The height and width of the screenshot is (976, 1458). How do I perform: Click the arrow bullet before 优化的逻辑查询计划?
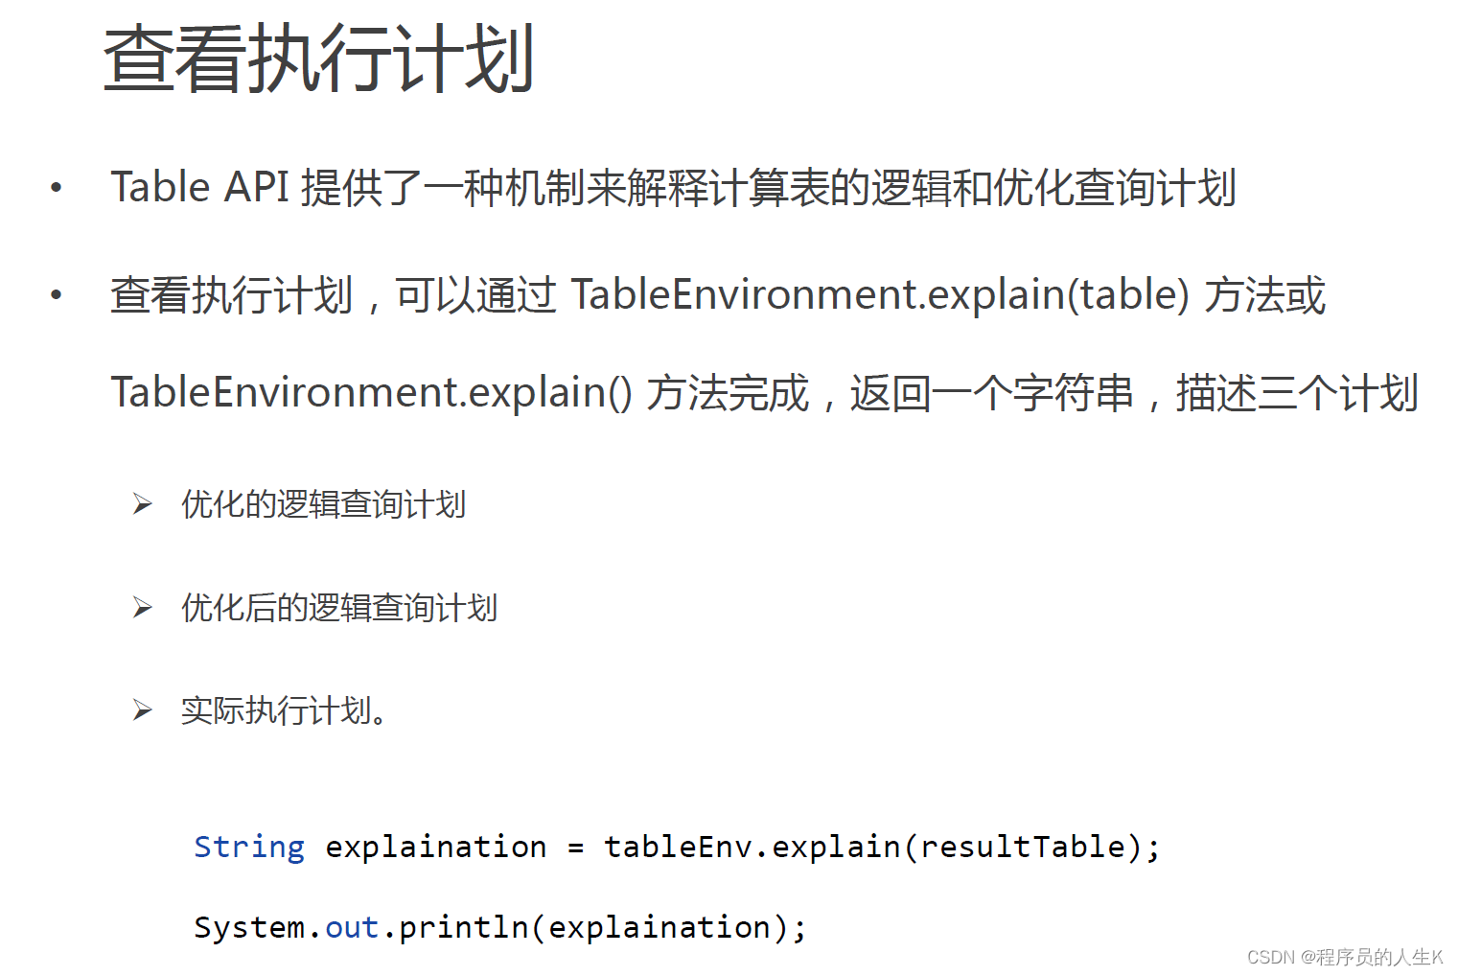pyautogui.click(x=143, y=504)
